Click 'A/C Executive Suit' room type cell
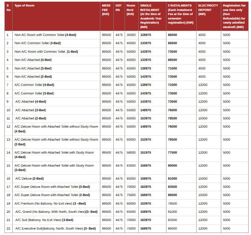Image resolution: width=251 pixels, height=235 pixels. (55, 229)
